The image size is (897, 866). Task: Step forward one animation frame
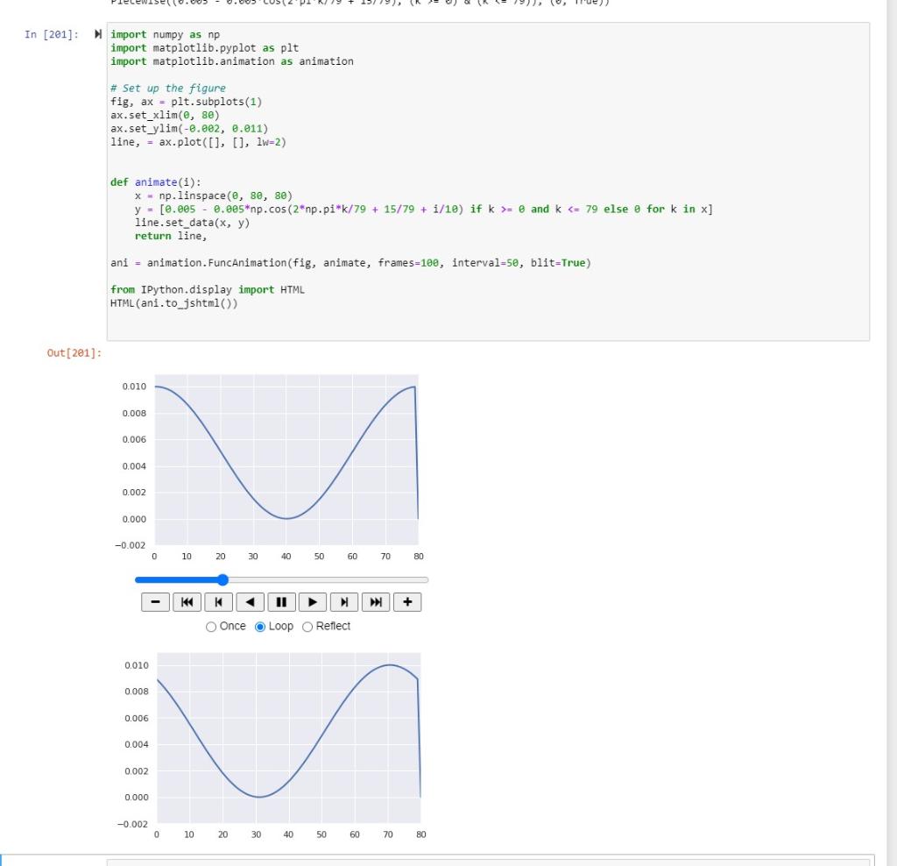tap(344, 602)
